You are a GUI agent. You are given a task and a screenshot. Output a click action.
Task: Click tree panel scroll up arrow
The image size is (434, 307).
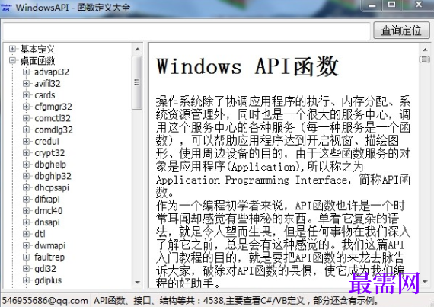(137, 50)
